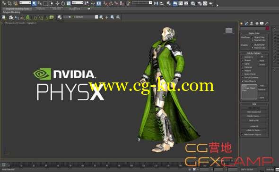Select the Link tool in main toolbar
This screenshot has width=279, height=172.
click(x=4, y=3)
